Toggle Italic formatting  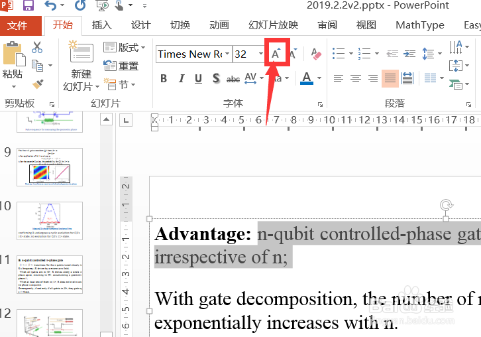click(x=182, y=79)
